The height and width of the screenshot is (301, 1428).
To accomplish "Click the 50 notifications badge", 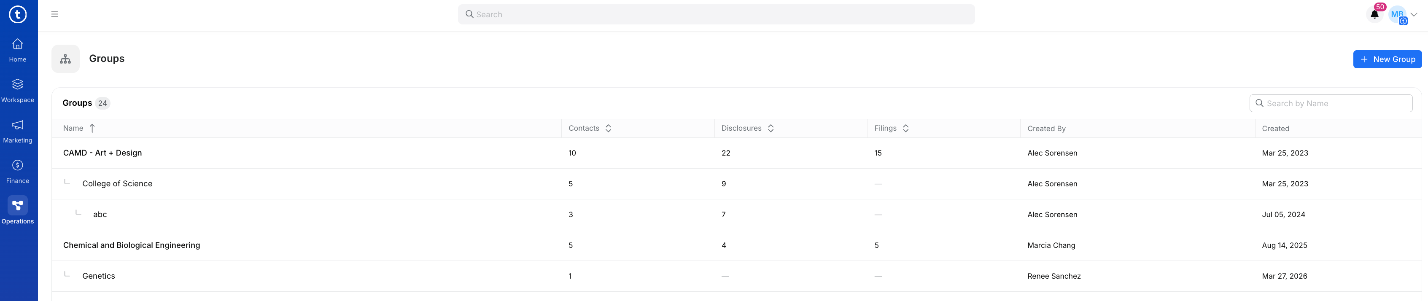I will coord(1380,7).
